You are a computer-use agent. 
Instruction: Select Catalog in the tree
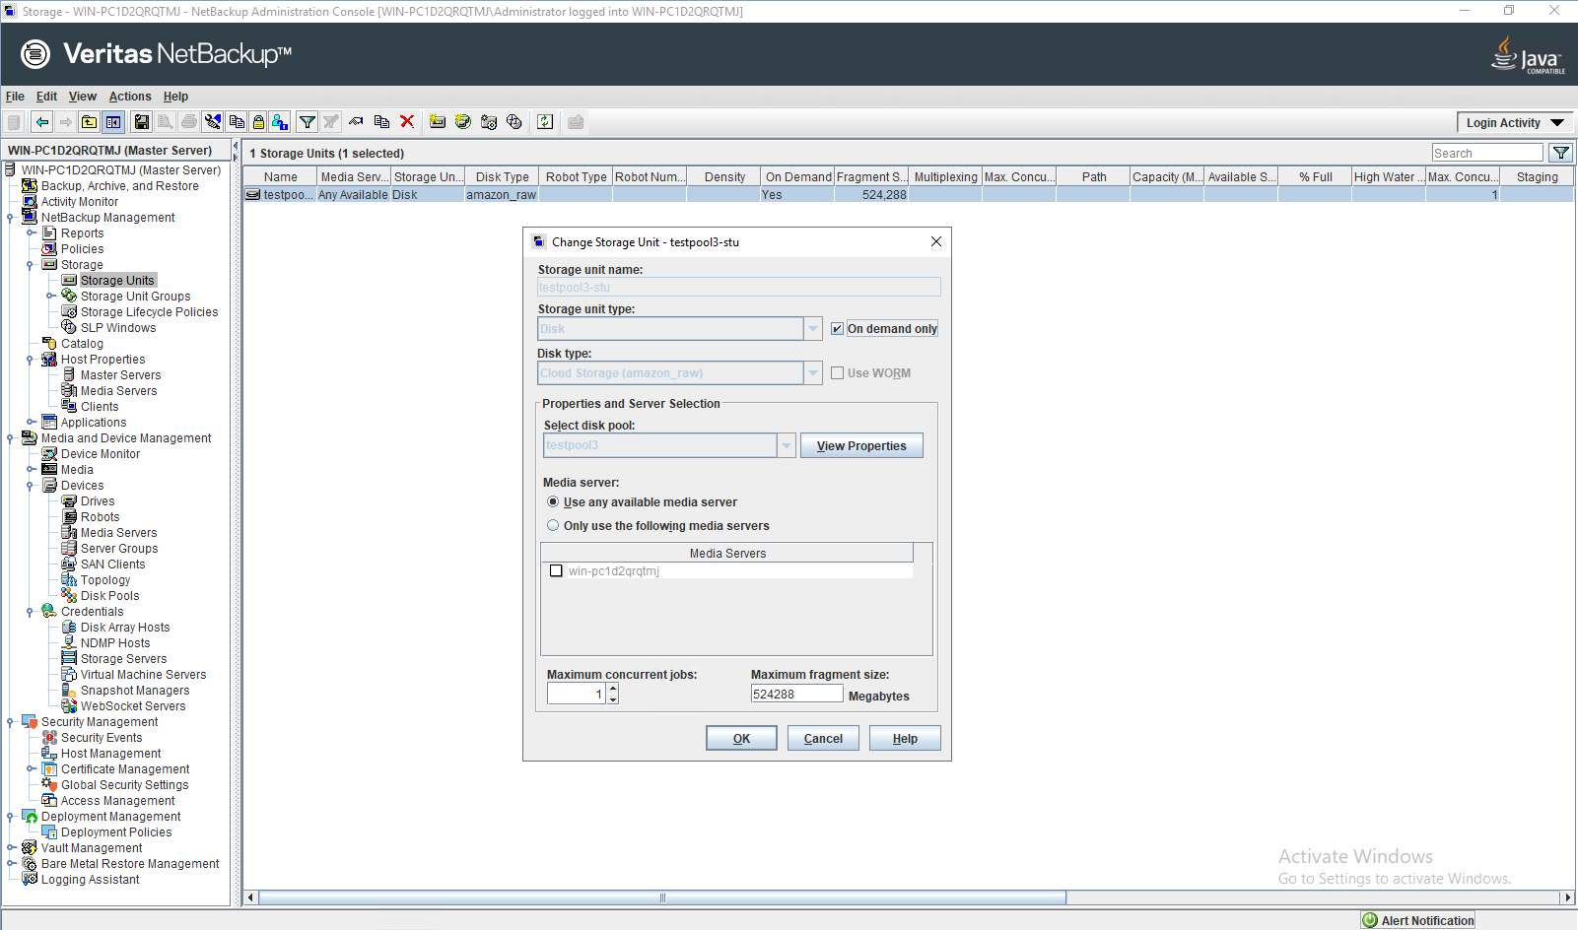82,344
